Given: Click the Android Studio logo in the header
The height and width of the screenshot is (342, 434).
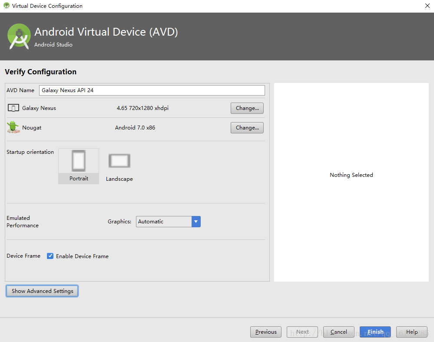Looking at the screenshot, I should tap(19, 37).
